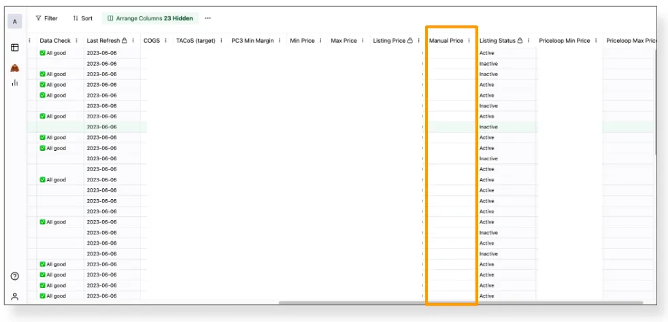Click the Sort button
This screenshot has height=322, width=668.
click(x=82, y=18)
